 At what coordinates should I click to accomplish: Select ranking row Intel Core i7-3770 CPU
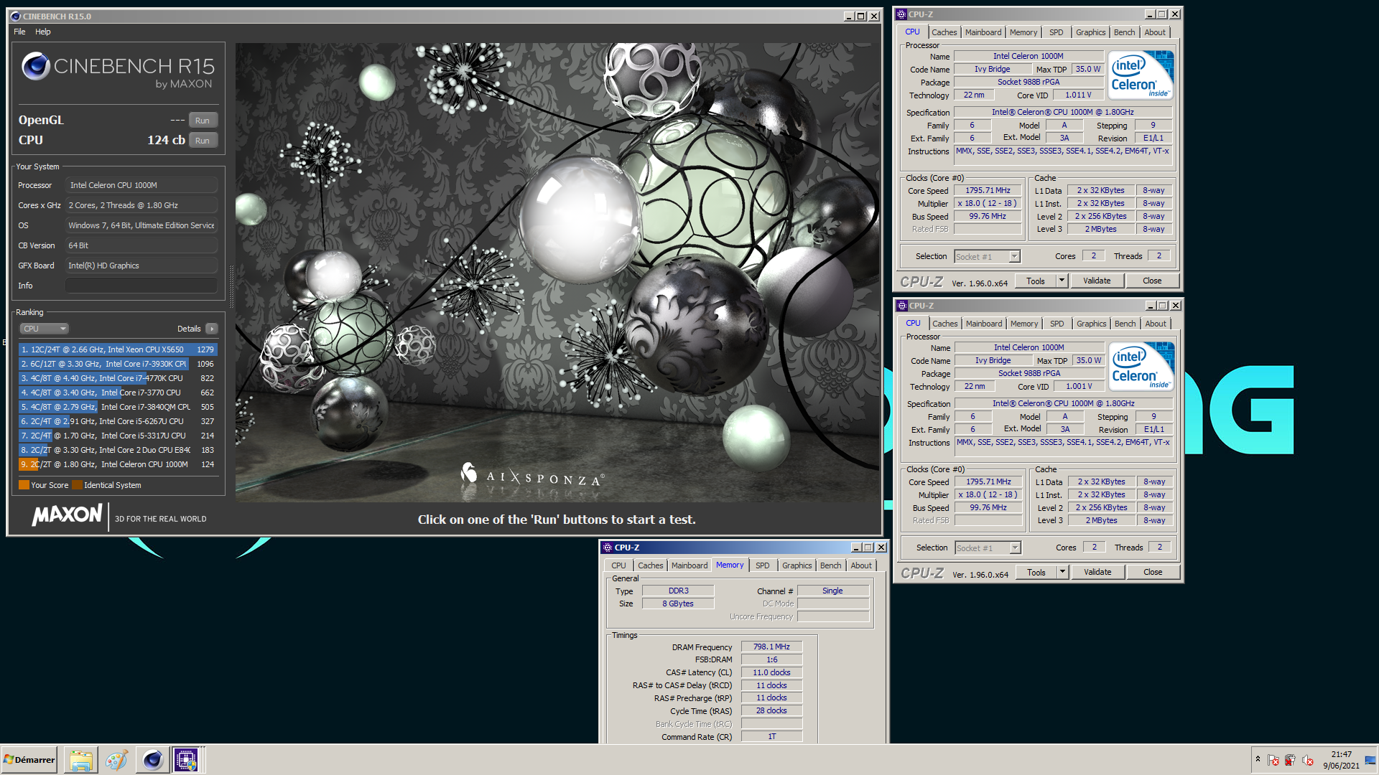tap(118, 393)
